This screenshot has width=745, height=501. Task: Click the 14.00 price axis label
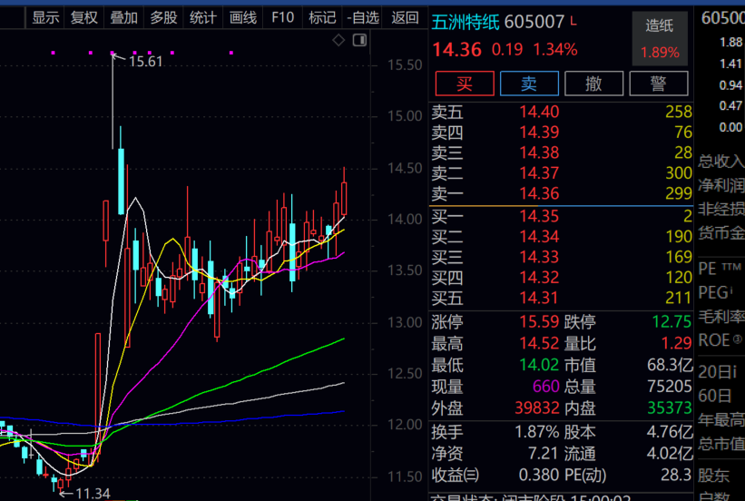point(405,219)
